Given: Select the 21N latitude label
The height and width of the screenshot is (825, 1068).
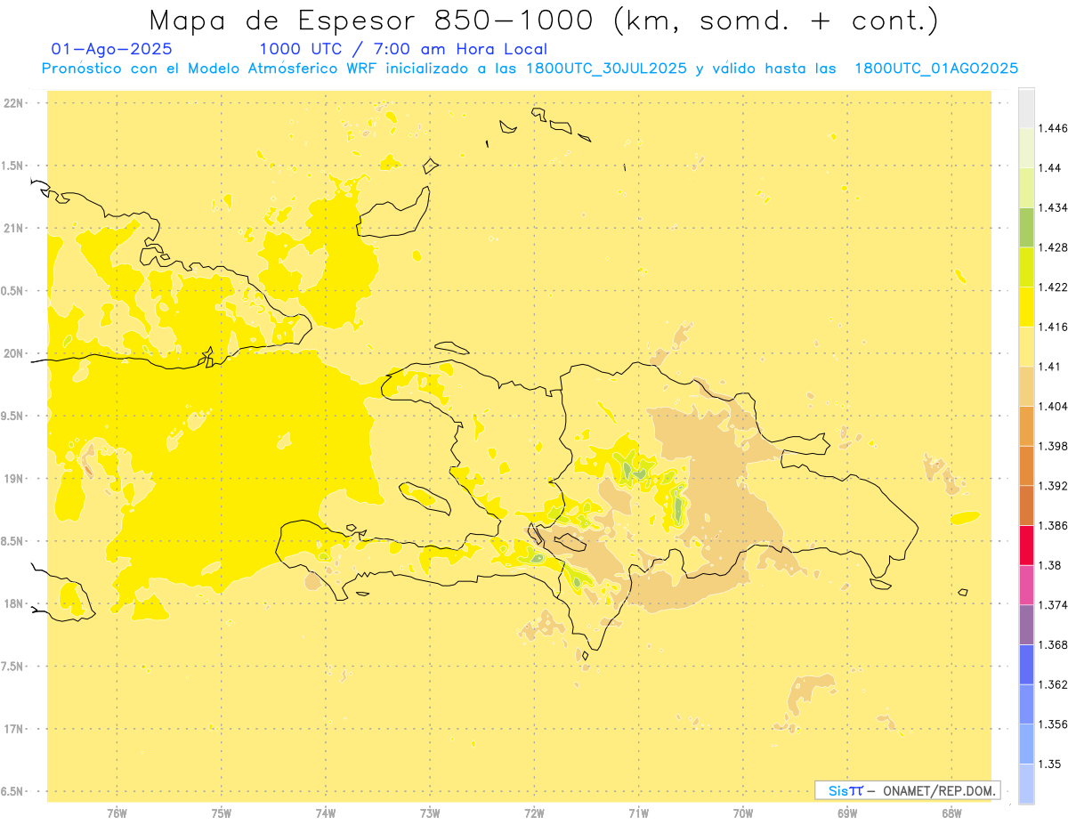Looking at the screenshot, I should (x=14, y=229).
